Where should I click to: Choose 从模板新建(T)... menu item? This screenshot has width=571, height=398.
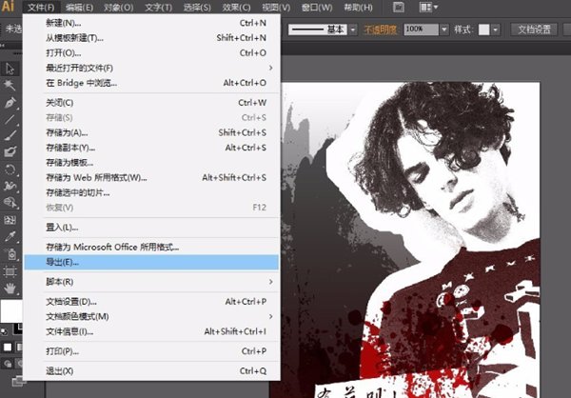[151, 38]
